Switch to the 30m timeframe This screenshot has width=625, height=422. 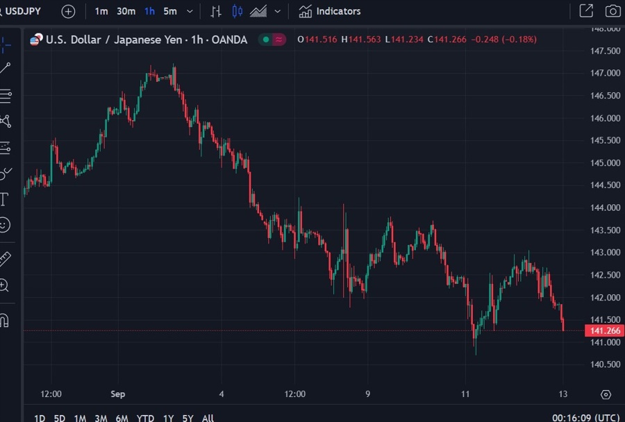click(x=126, y=11)
